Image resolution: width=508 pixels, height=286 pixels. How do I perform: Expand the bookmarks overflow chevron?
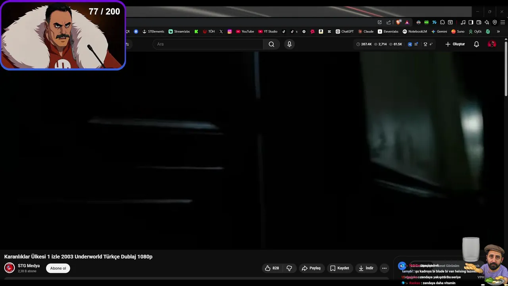(498, 31)
